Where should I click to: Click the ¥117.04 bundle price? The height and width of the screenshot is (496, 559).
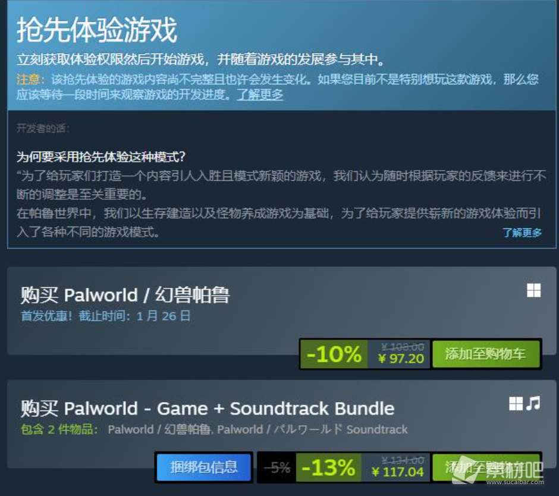[397, 472]
